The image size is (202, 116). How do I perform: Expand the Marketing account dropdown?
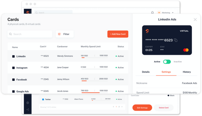click(x=173, y=13)
